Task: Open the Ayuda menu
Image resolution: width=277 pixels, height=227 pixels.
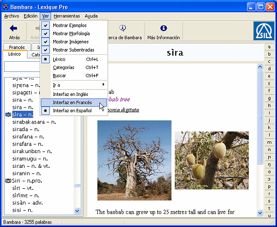Action: tap(91, 16)
